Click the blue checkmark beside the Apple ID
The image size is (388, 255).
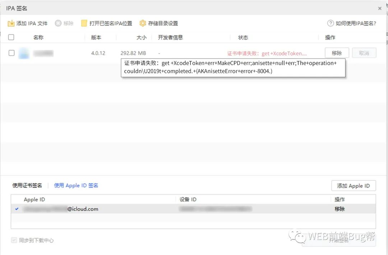tap(16, 209)
